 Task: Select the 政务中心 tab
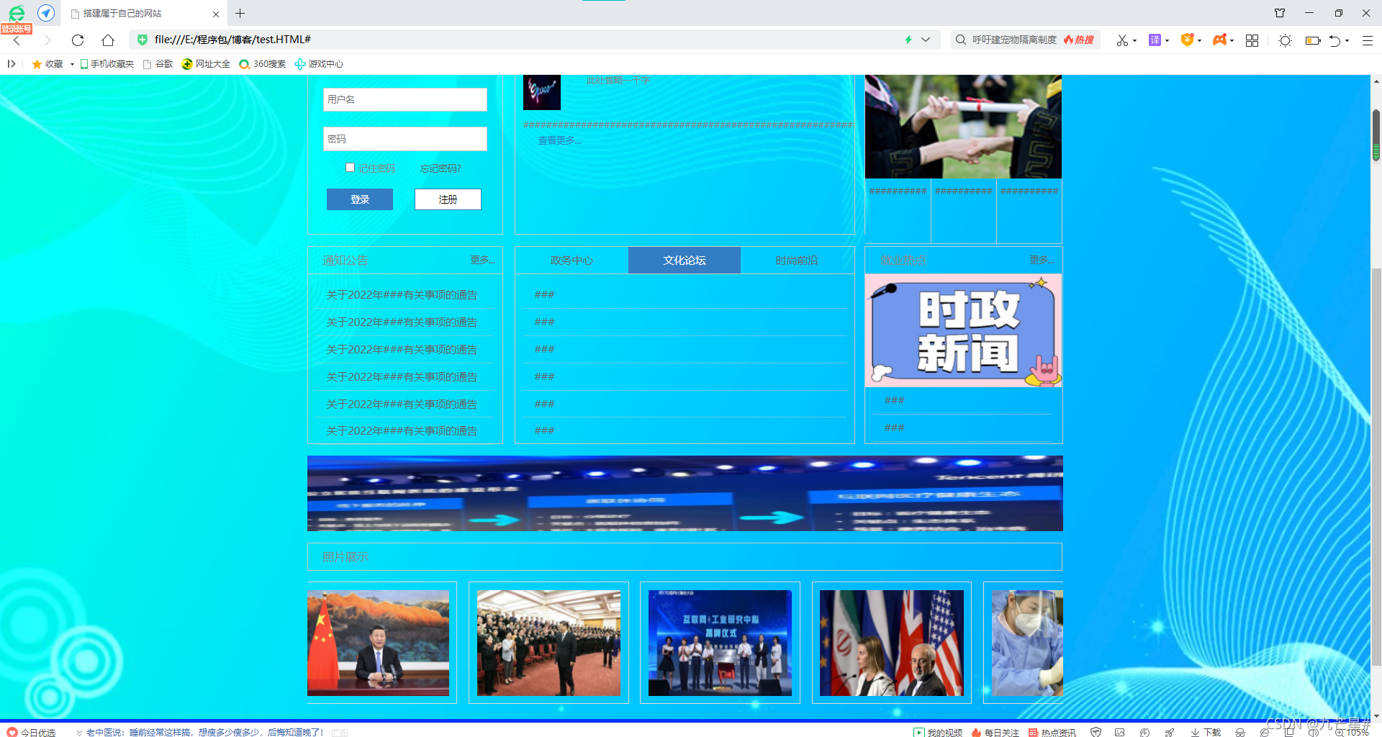click(572, 260)
